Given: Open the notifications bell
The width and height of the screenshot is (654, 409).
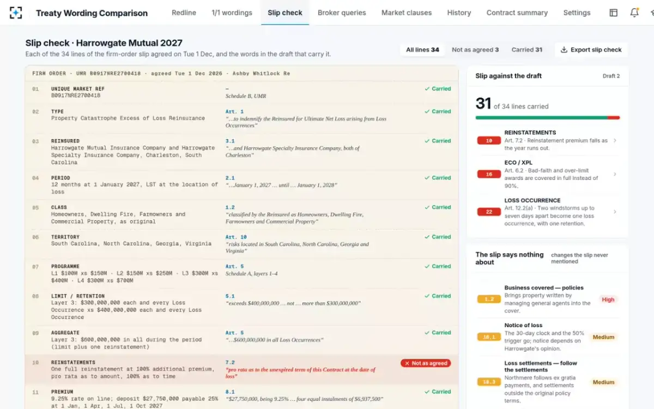Looking at the screenshot, I should 634,13.
